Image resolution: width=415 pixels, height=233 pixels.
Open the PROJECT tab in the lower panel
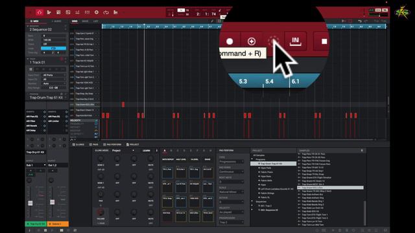[x=132, y=144]
